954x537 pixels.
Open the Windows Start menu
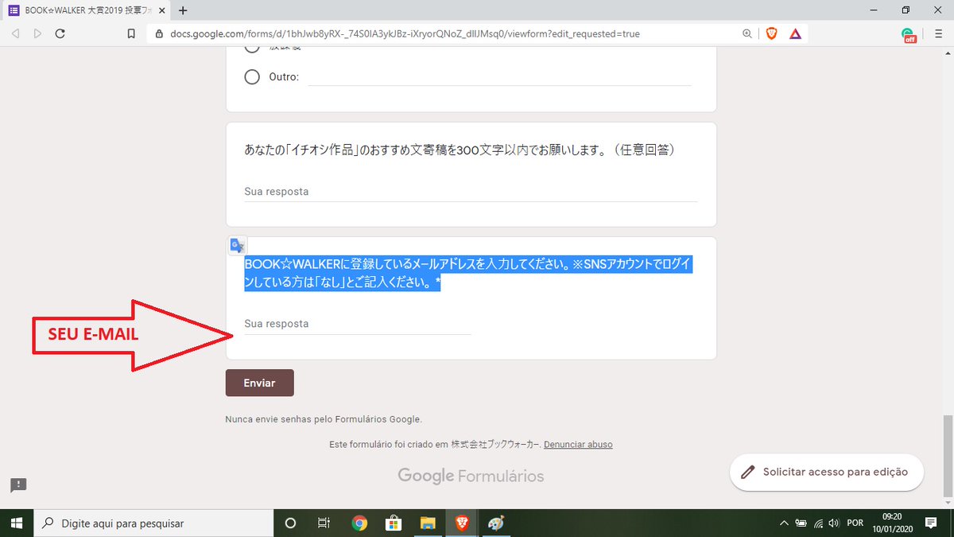click(16, 523)
